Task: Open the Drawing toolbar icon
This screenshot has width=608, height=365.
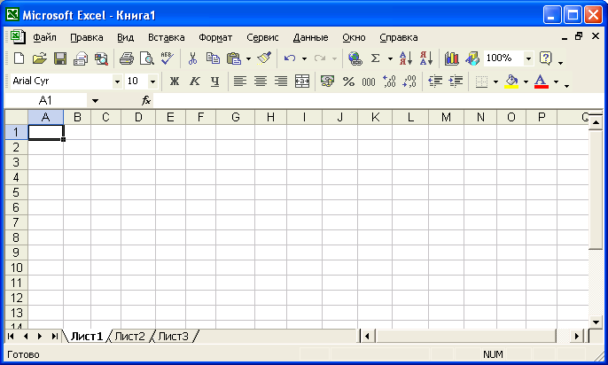Action: 472,58
